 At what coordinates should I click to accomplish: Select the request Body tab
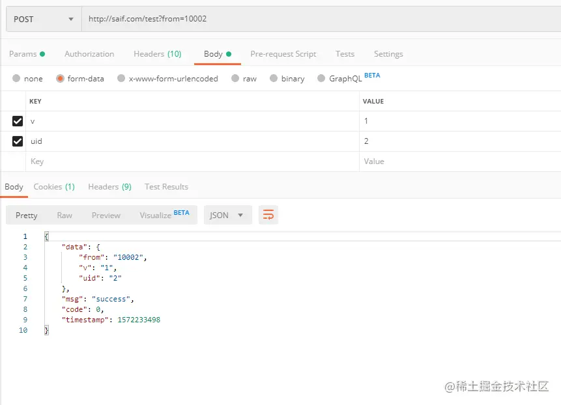click(x=218, y=54)
